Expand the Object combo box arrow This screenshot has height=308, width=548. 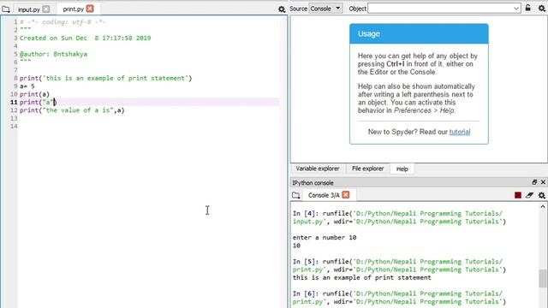point(516,9)
